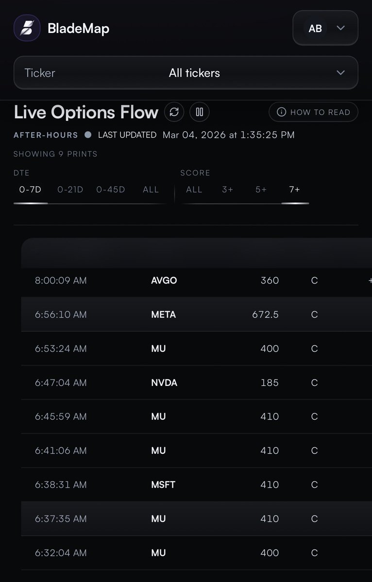Click the BladeMap logo icon
Image resolution: width=372 pixels, height=582 pixels.
pyautogui.click(x=27, y=28)
